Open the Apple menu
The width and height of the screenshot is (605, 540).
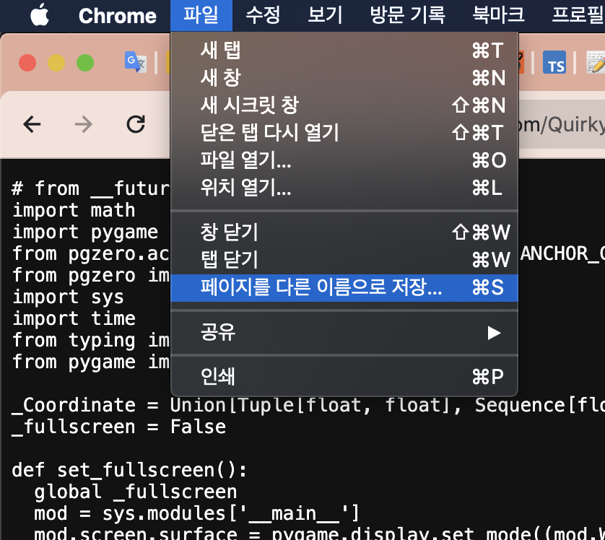39,15
